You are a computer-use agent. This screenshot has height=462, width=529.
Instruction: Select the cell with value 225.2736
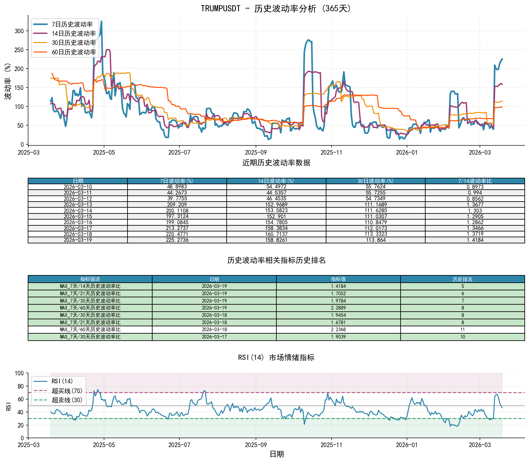click(x=177, y=240)
